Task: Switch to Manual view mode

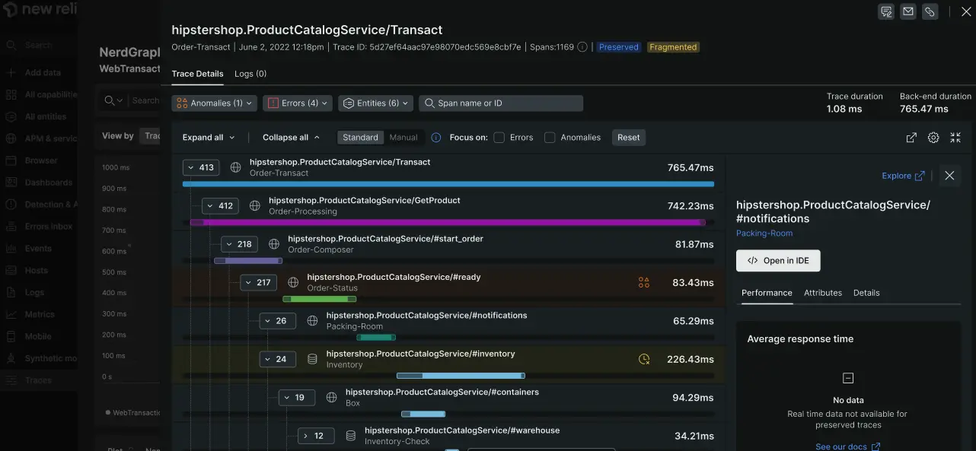Action: [x=403, y=138]
